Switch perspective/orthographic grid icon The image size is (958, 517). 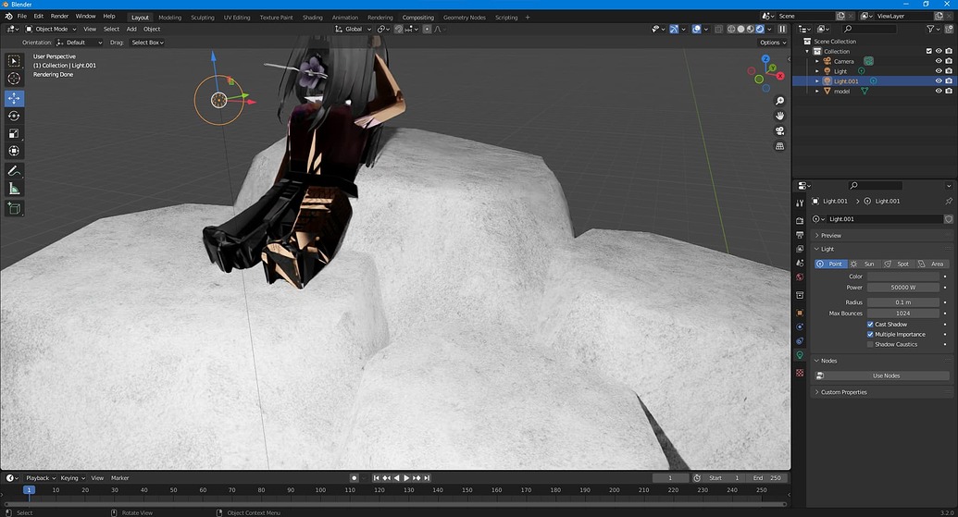(x=779, y=146)
